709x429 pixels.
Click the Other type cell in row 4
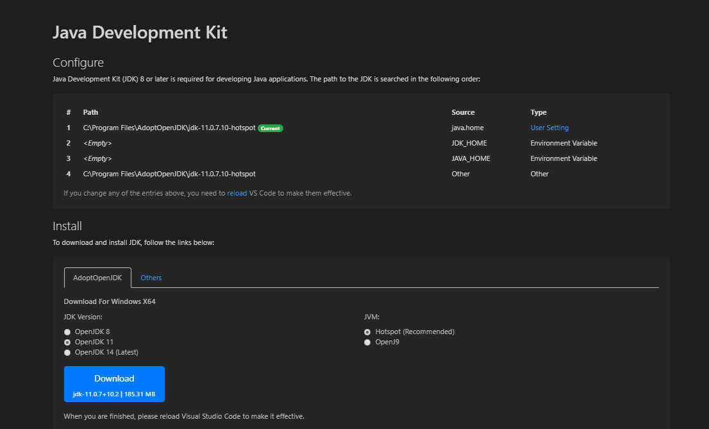coord(539,174)
